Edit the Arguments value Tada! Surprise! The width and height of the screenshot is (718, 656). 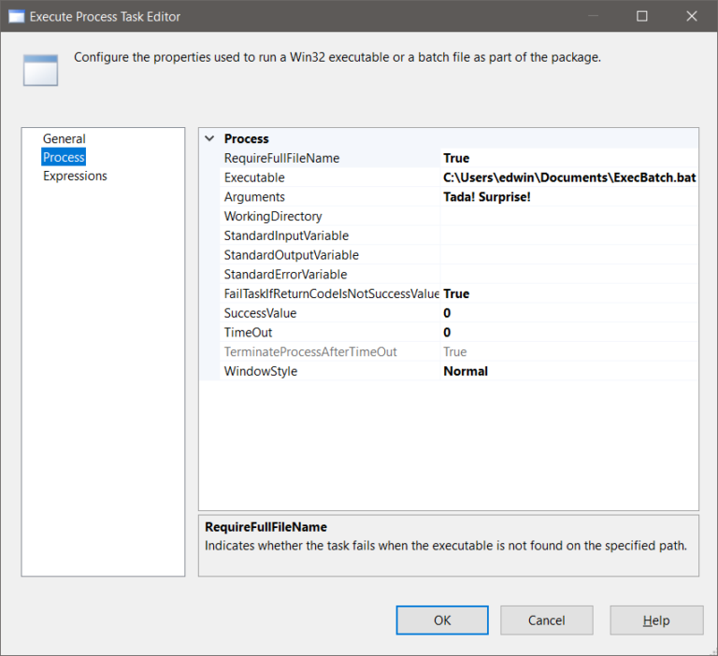(x=569, y=197)
